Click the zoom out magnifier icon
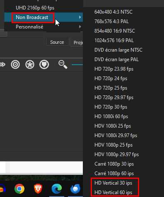The height and width of the screenshot is (197, 164). (63, 64)
